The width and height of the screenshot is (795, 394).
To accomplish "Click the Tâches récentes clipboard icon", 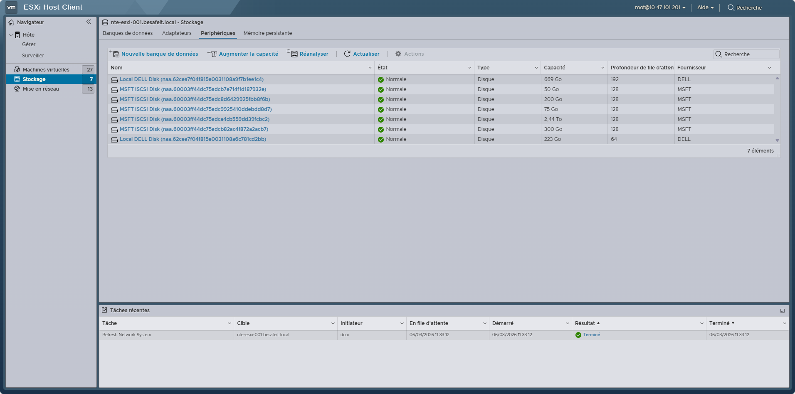I will [104, 310].
